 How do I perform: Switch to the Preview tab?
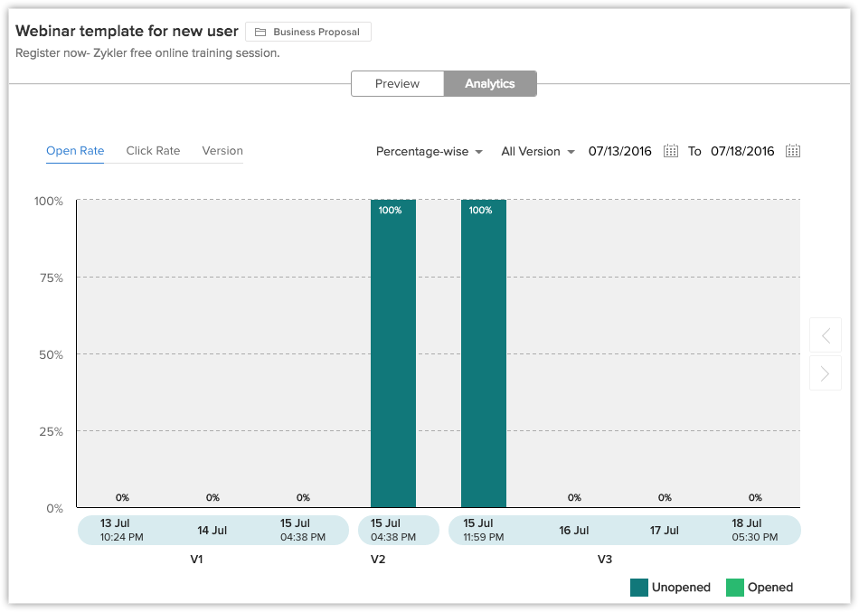coord(397,84)
